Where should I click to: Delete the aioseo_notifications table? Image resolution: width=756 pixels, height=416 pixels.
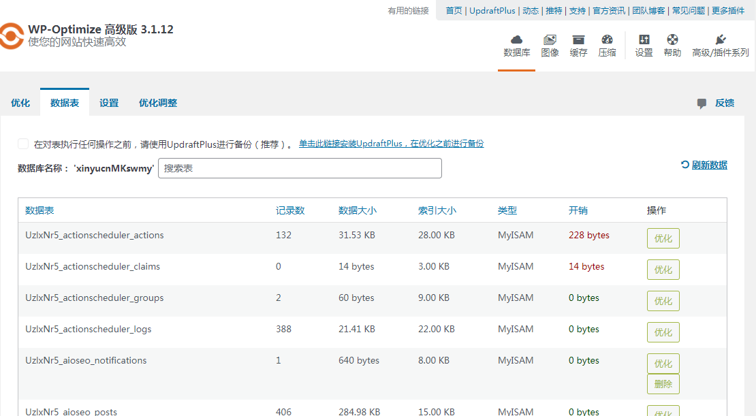[663, 383]
